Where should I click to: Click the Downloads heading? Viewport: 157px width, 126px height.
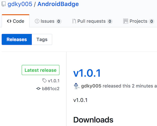93,120
